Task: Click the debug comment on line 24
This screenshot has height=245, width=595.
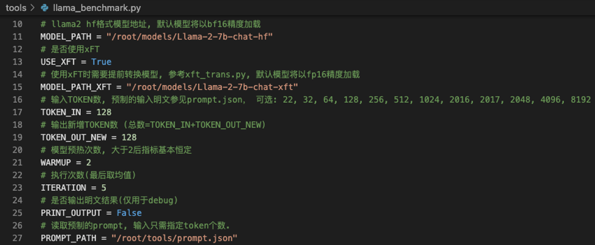Action: tap(109, 200)
